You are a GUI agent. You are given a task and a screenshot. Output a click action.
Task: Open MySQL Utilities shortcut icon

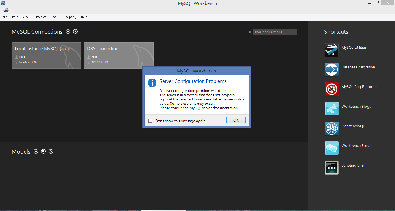coord(331,50)
